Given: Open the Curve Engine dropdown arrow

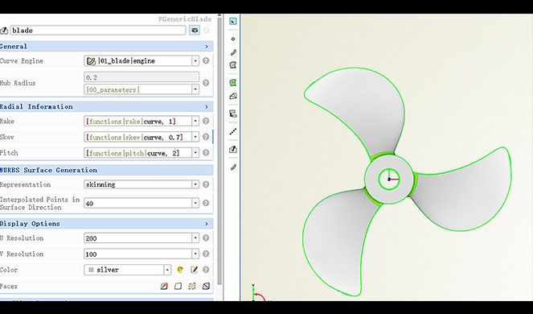Looking at the screenshot, I should point(195,61).
